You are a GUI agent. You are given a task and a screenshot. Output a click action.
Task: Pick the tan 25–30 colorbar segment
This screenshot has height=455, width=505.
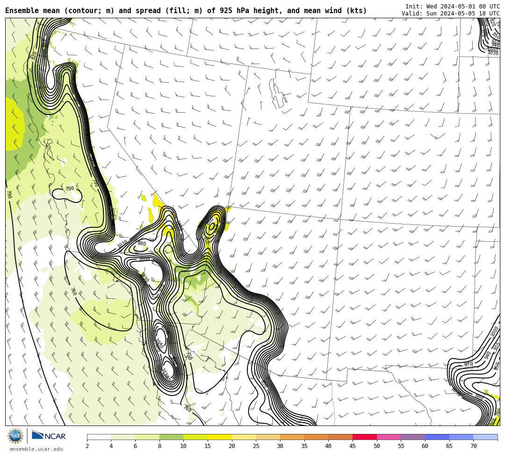[268, 437]
